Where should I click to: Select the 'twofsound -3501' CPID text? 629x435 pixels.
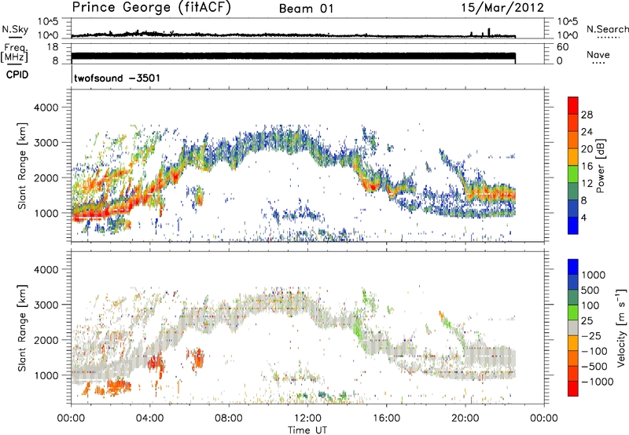(117, 78)
